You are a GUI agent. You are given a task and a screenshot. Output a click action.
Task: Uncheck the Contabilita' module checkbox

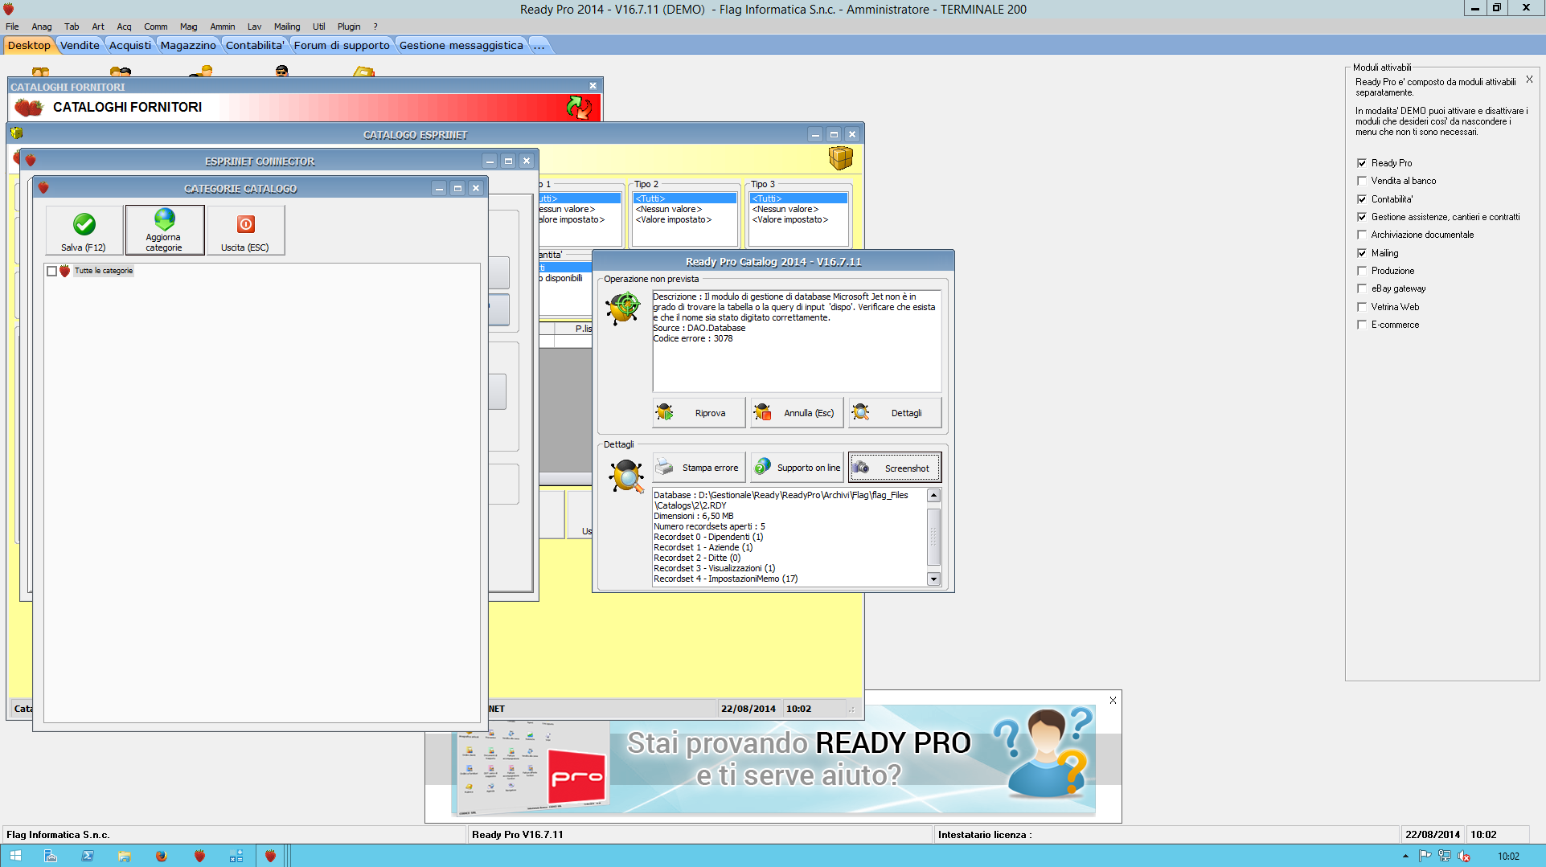click(1362, 199)
